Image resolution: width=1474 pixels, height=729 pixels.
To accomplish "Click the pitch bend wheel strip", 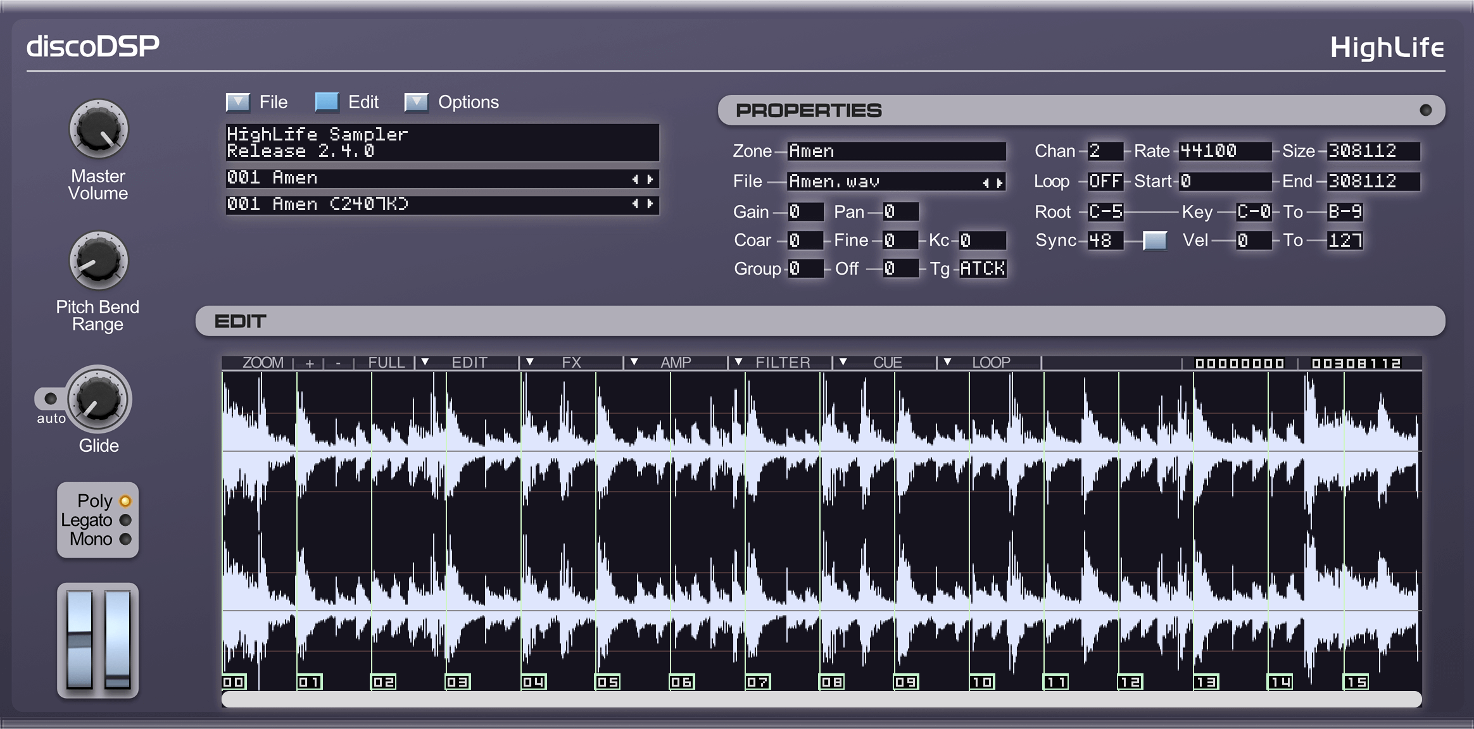I will click(80, 639).
